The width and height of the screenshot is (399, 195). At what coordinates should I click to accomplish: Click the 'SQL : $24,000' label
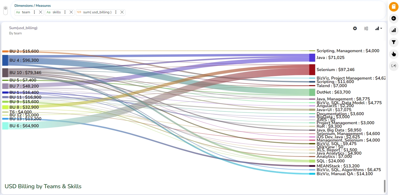click(331, 161)
